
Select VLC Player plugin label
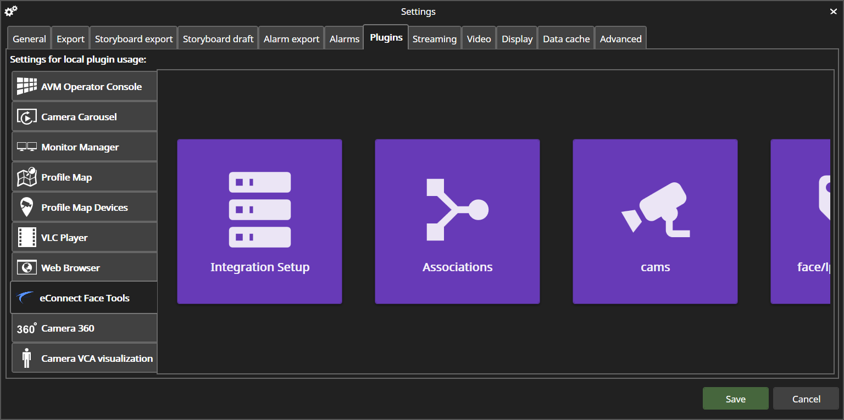tap(64, 238)
